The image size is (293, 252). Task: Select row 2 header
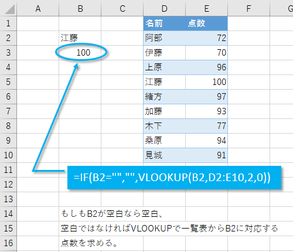[x=8, y=38]
